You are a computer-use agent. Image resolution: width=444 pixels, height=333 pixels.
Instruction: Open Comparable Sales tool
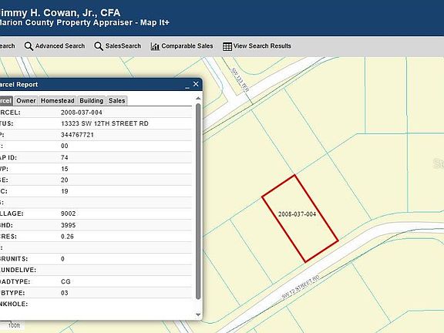click(x=187, y=46)
